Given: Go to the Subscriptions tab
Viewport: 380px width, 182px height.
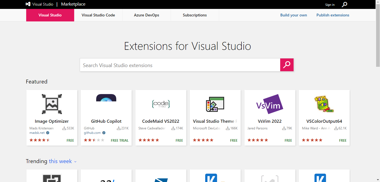Looking at the screenshot, I should pyautogui.click(x=195, y=15).
